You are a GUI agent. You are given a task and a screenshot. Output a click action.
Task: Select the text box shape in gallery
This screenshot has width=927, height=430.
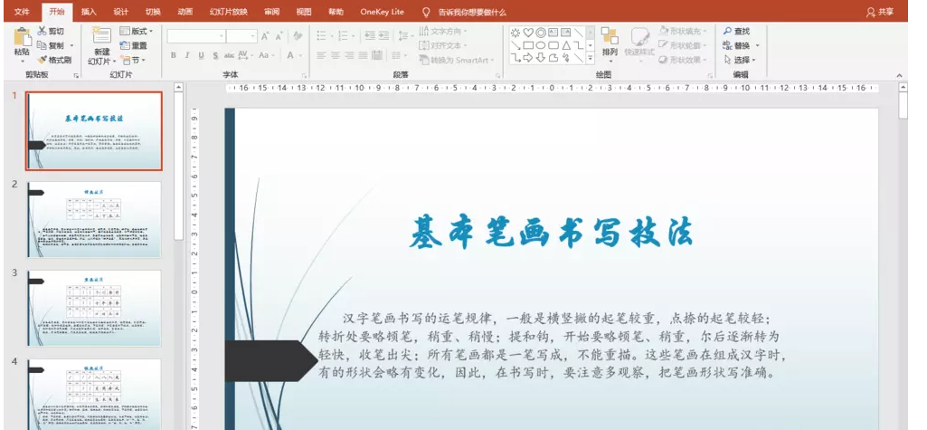click(x=554, y=33)
